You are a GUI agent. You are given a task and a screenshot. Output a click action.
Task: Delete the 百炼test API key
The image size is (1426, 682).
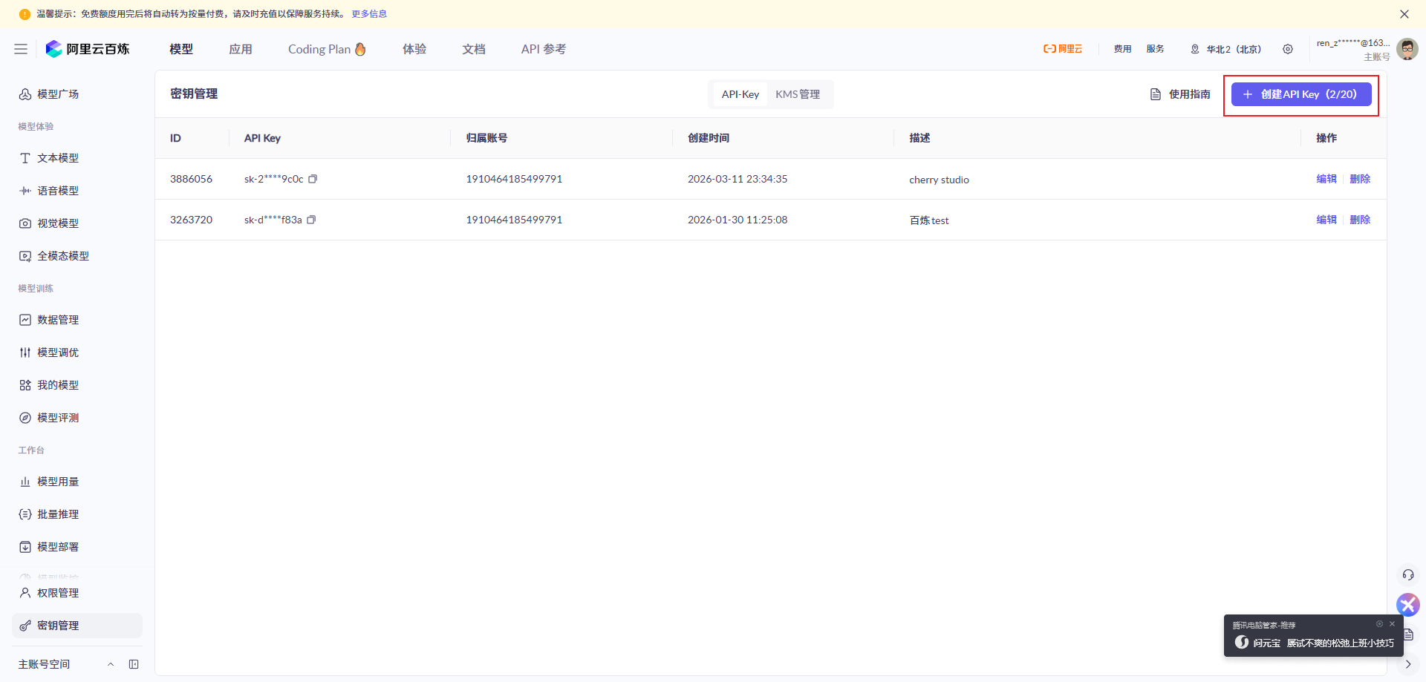click(x=1360, y=220)
